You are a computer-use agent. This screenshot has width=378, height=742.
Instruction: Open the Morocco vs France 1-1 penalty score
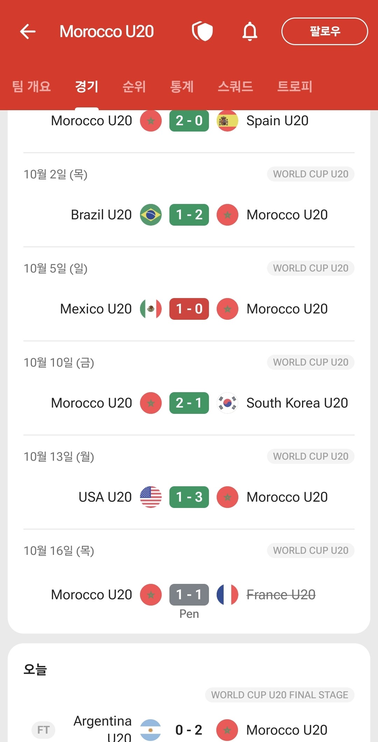pos(189,595)
